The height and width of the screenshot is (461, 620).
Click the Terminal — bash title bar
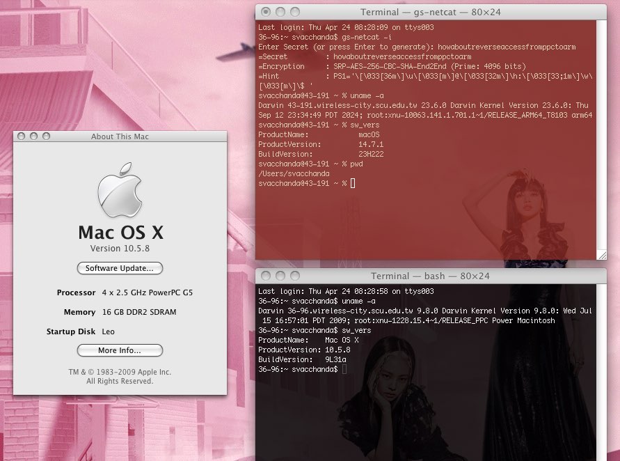[x=431, y=276]
